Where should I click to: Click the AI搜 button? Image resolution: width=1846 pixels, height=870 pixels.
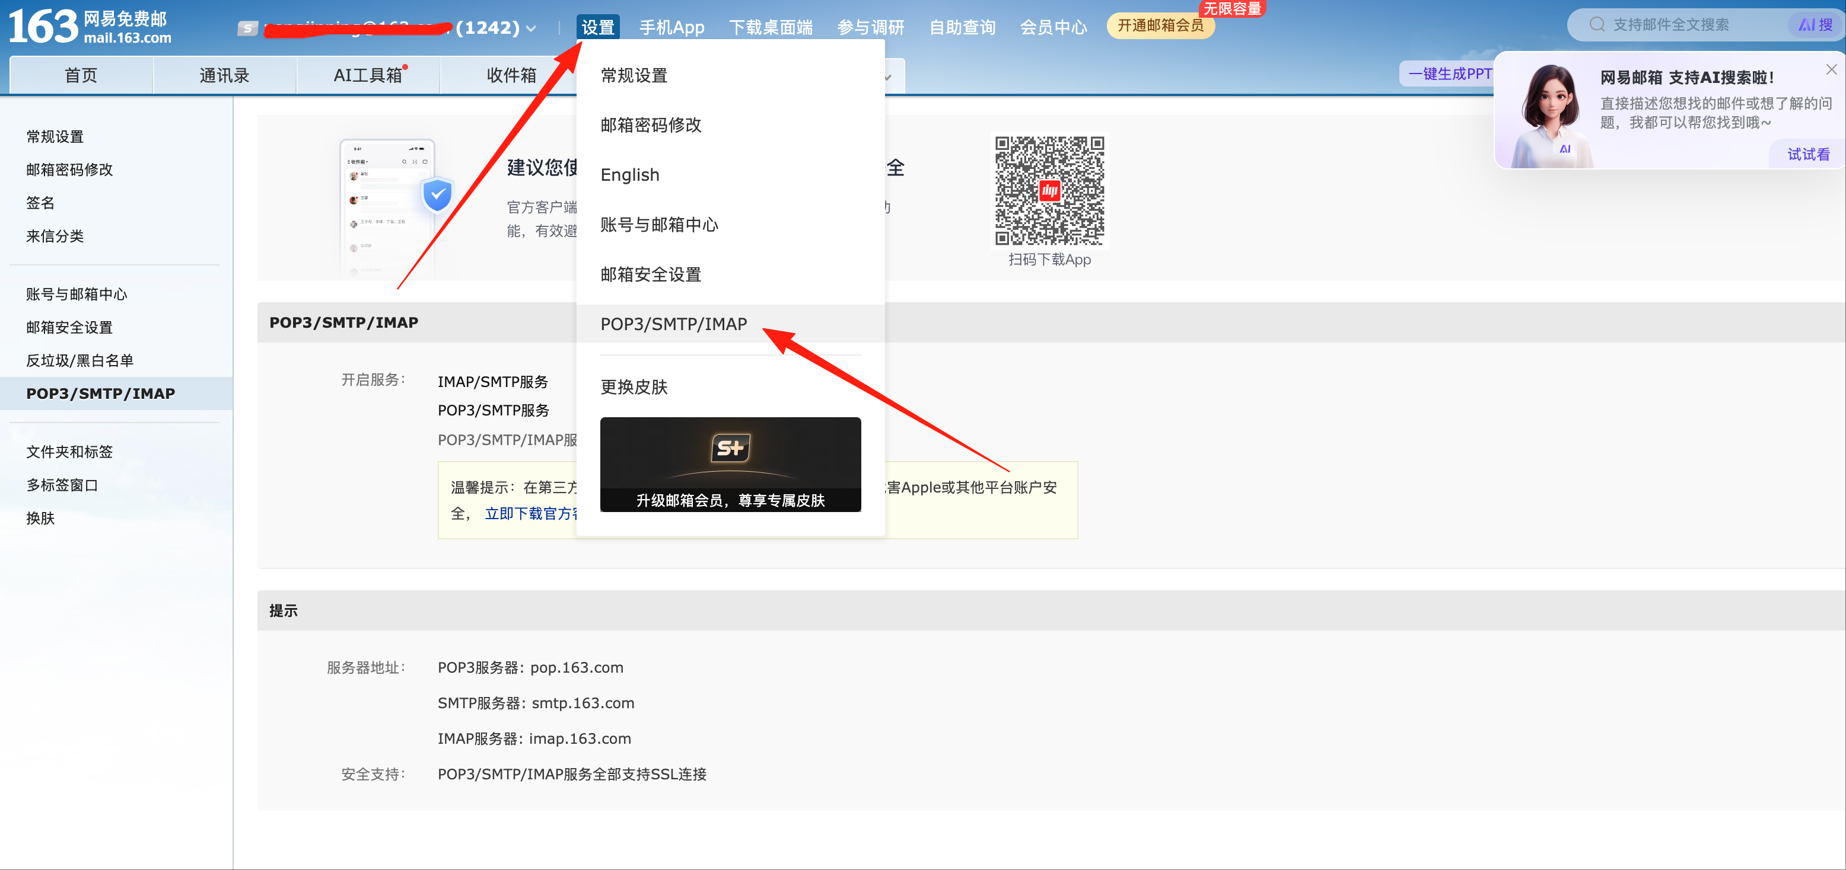1816,25
